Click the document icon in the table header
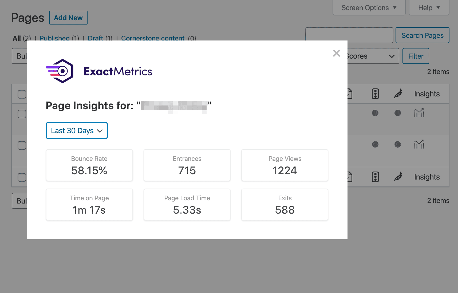 (x=350, y=94)
